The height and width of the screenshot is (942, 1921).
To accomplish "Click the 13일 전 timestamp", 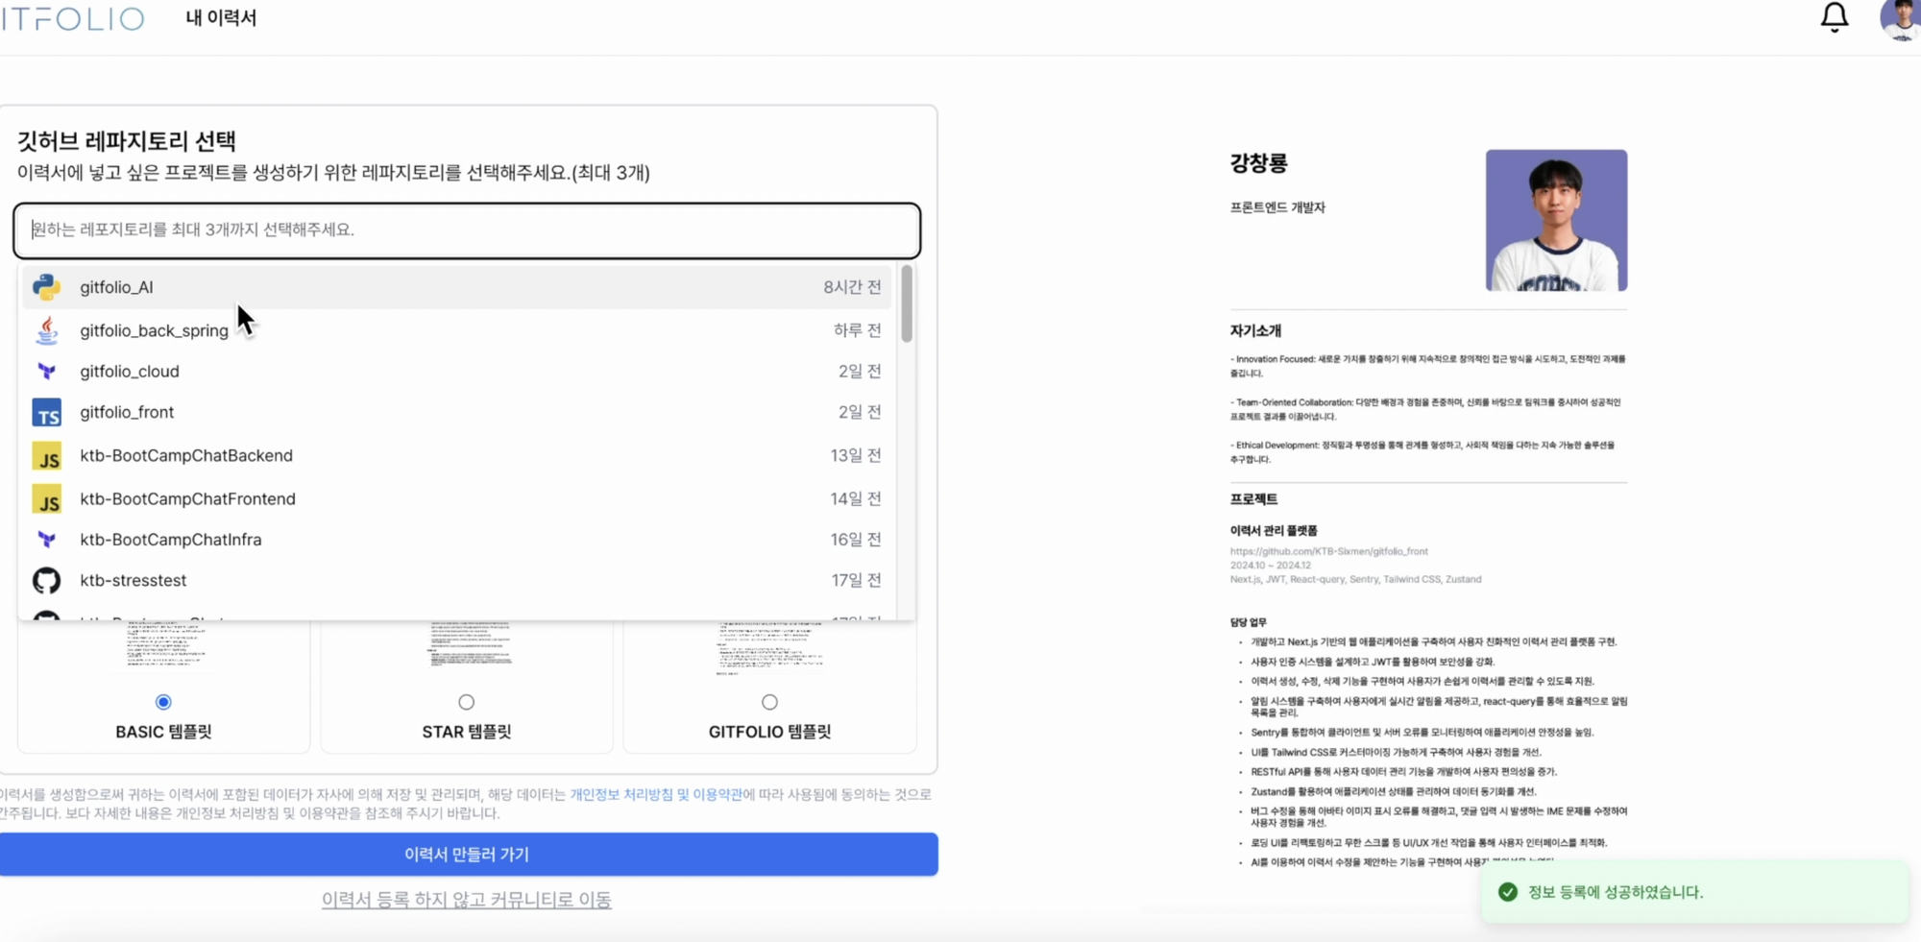I will tap(856, 456).
